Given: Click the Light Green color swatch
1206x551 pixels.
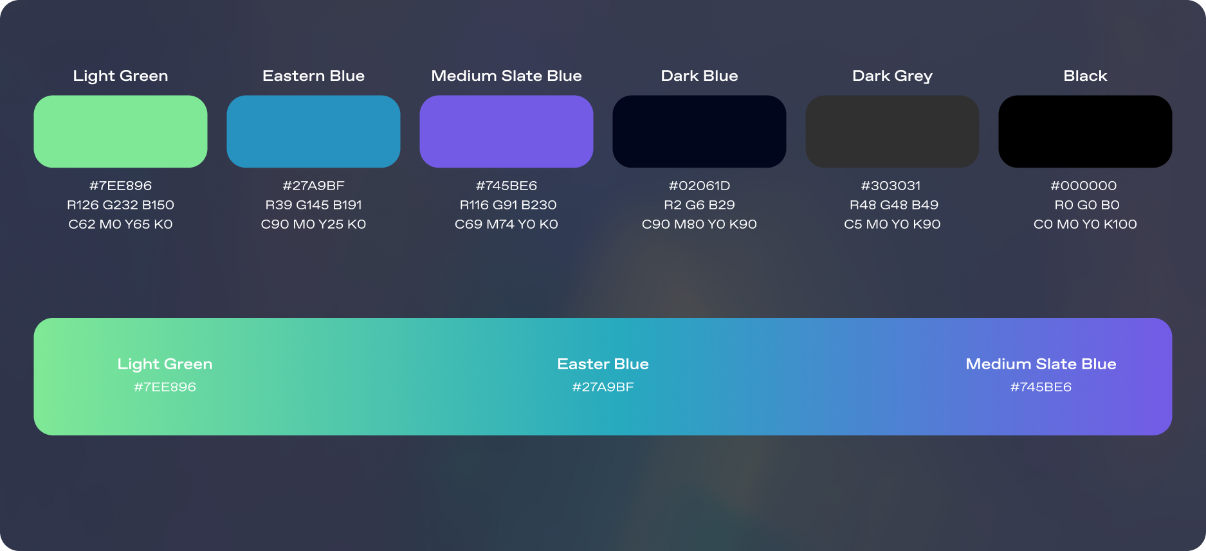Looking at the screenshot, I should point(120,132).
